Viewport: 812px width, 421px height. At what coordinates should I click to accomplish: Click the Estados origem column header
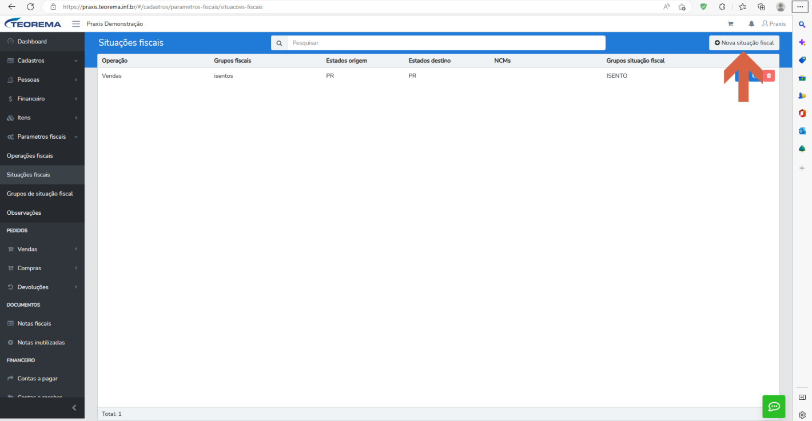point(347,61)
